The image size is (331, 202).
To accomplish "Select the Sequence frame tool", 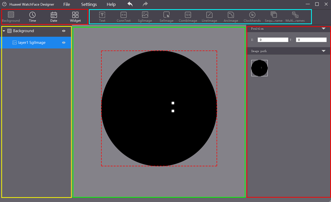I will (x=274, y=17).
